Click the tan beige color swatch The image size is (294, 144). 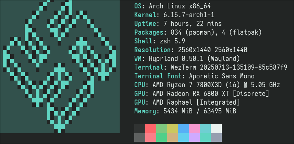[x=173, y=137]
